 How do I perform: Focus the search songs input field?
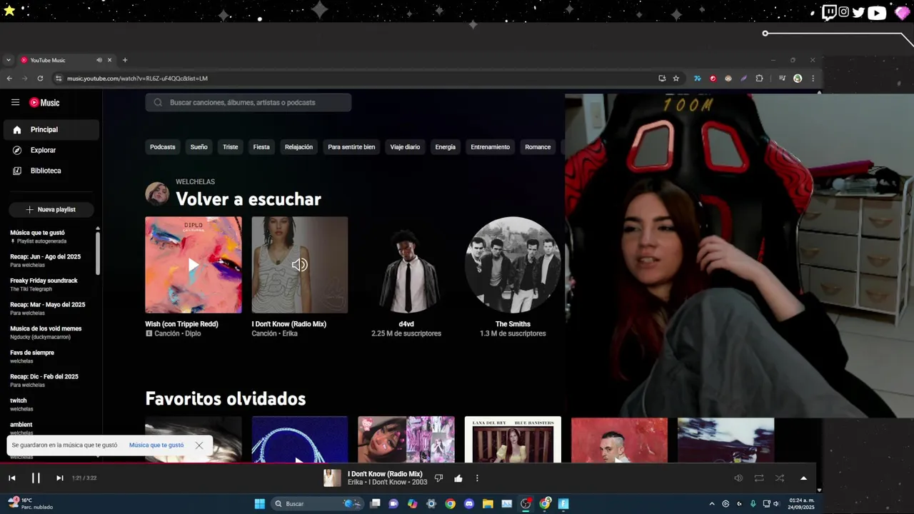(248, 103)
